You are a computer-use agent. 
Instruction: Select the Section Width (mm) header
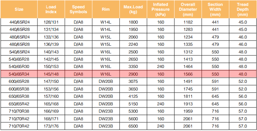pyautogui.click(x=215, y=9)
